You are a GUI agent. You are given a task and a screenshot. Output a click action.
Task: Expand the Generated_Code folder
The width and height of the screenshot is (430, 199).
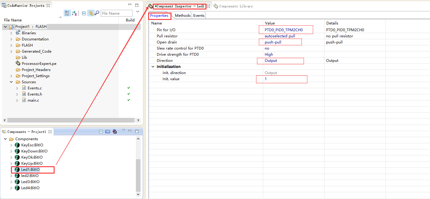[11, 51]
